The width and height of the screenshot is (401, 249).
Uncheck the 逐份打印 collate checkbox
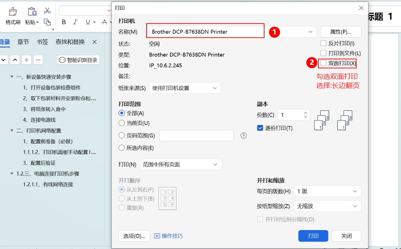[260, 128]
